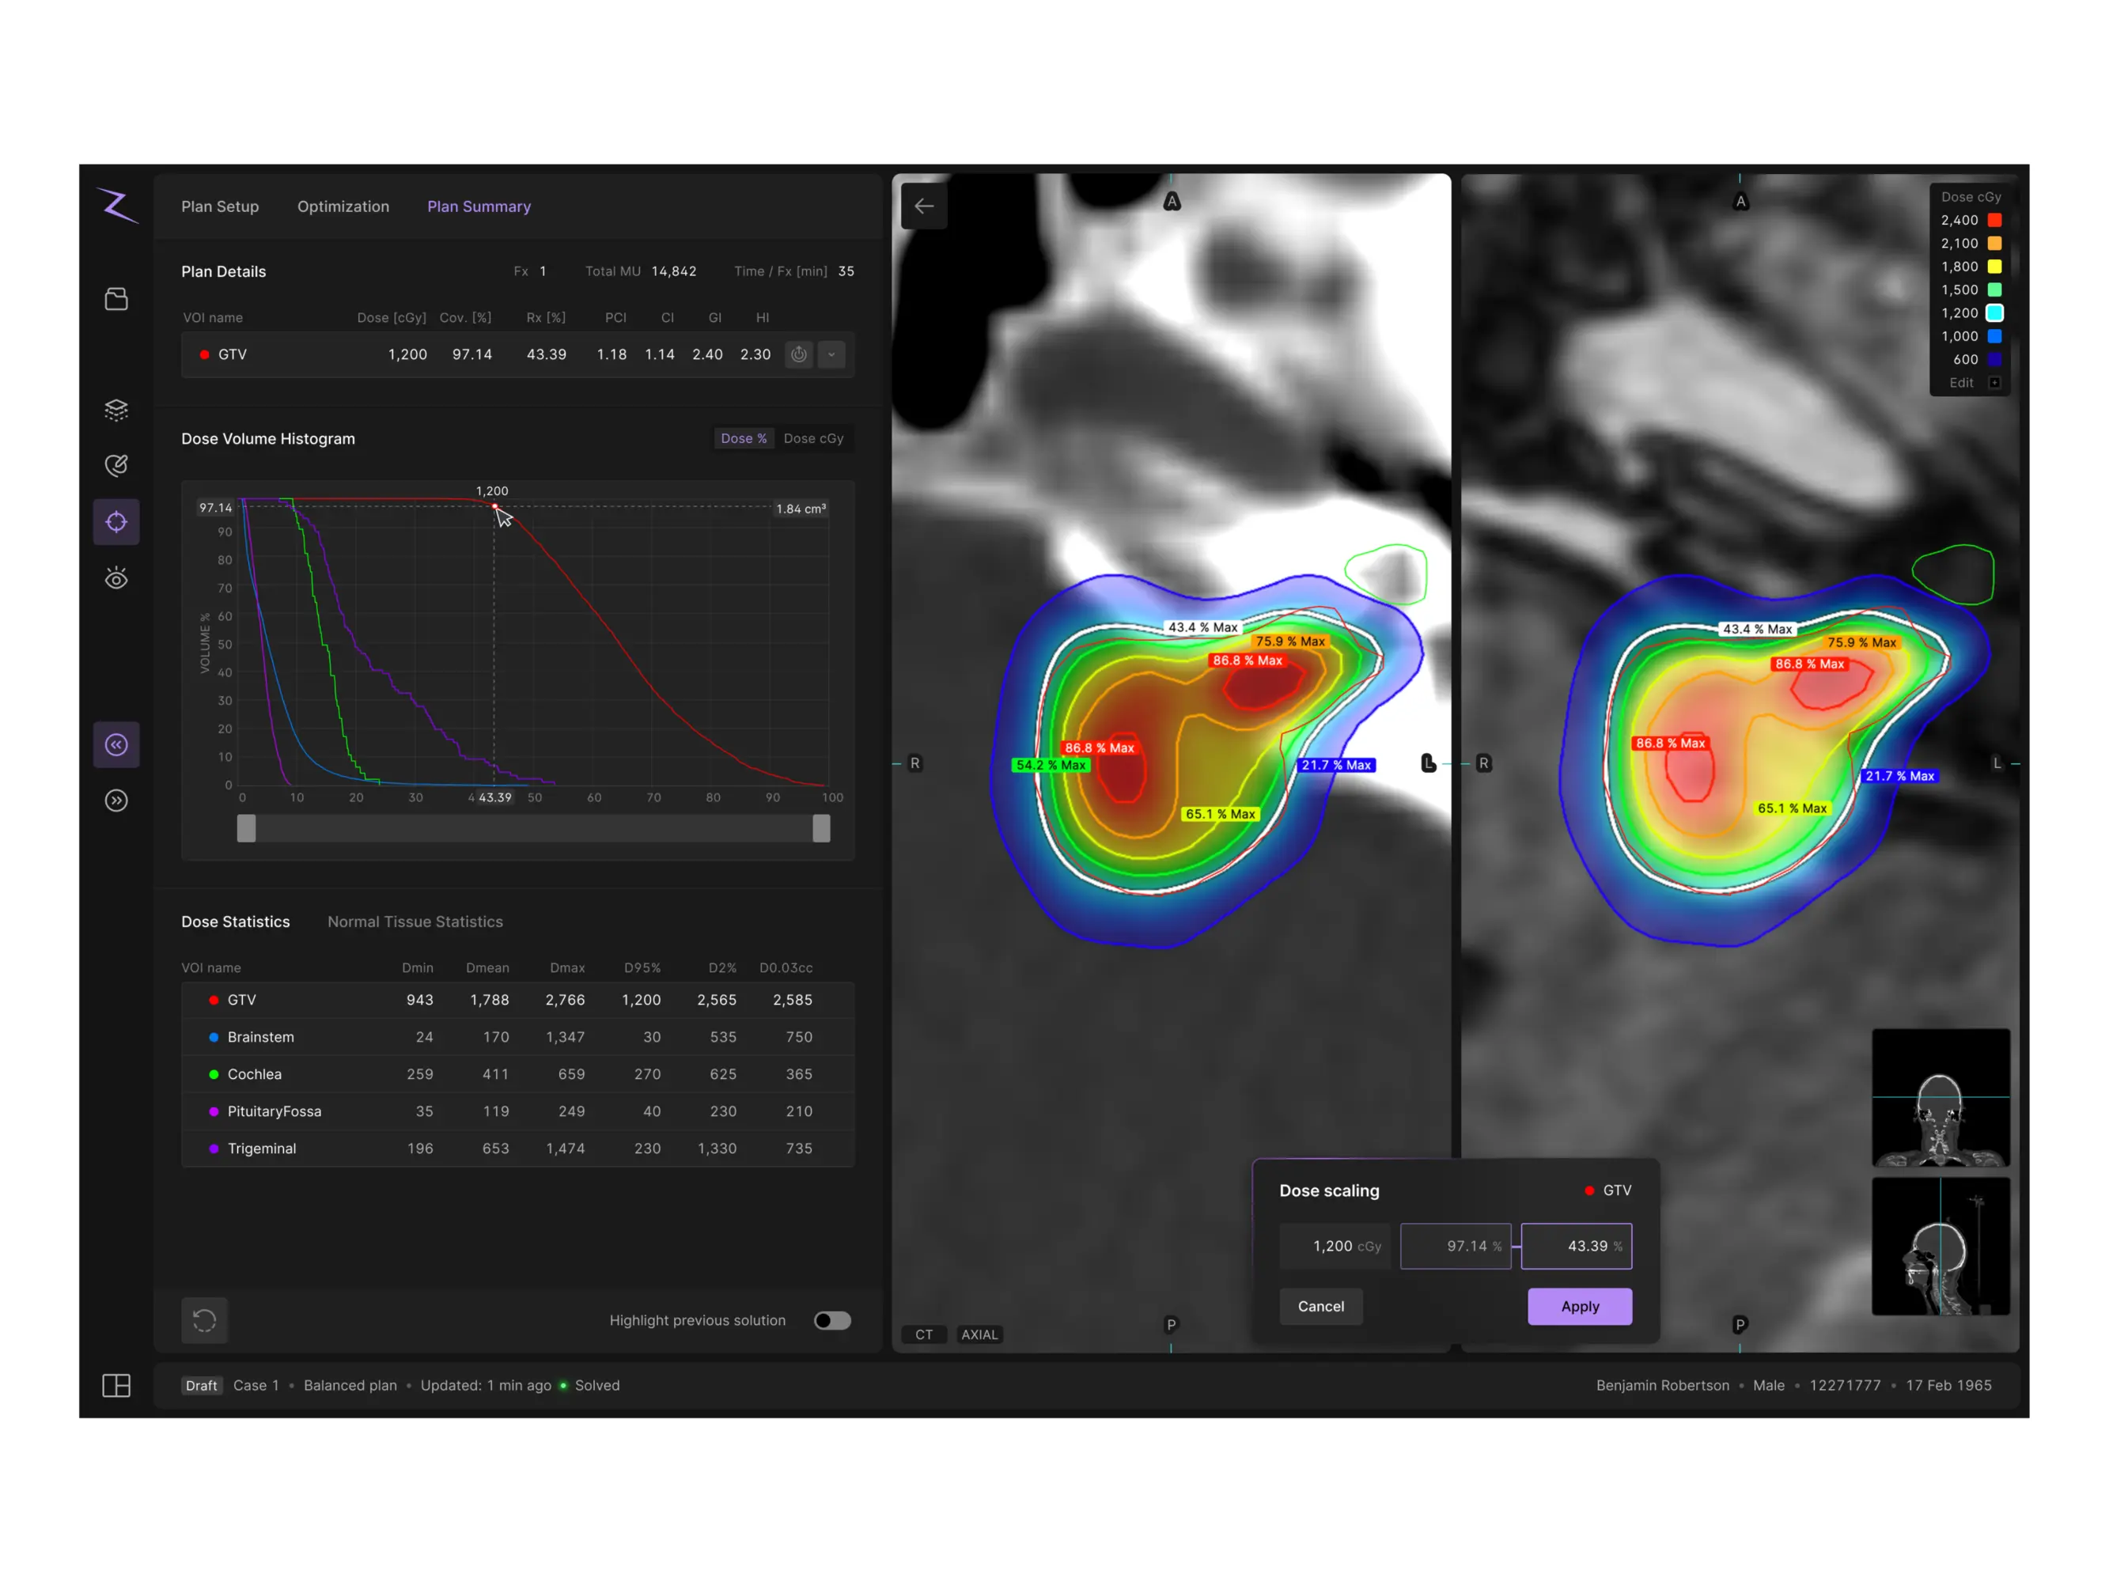Open the AXIAL view selector
Screen dimensions: 2109x1582
pyautogui.click(x=979, y=1335)
